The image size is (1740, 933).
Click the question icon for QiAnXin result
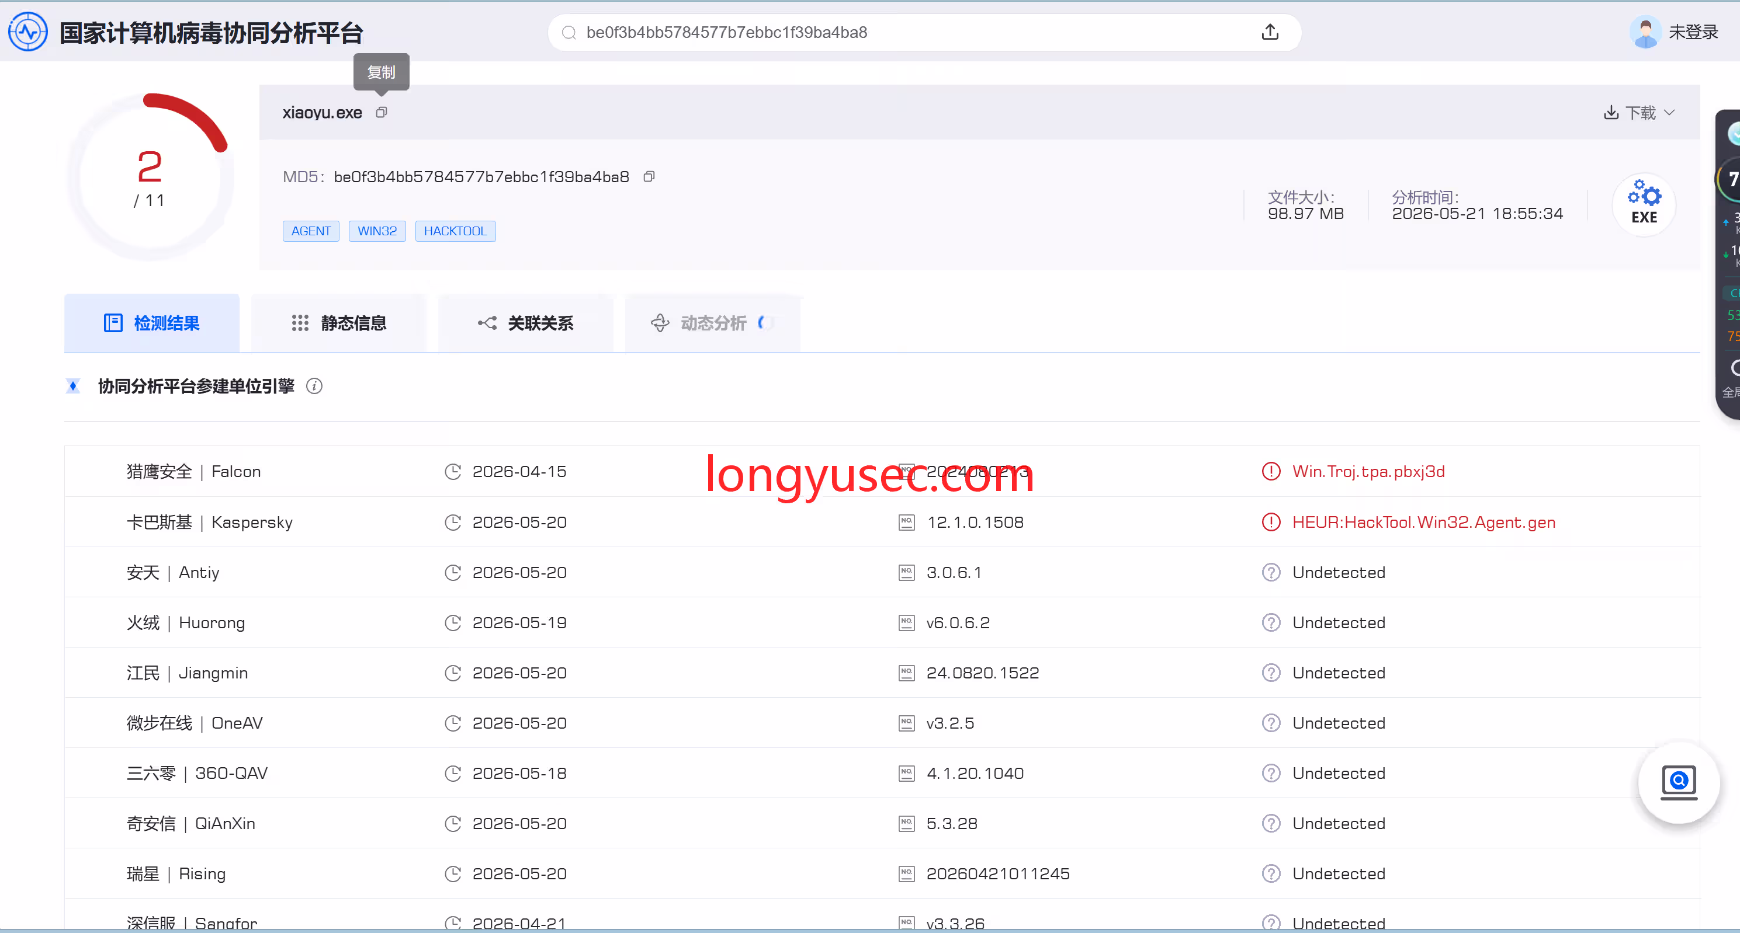coord(1271,824)
